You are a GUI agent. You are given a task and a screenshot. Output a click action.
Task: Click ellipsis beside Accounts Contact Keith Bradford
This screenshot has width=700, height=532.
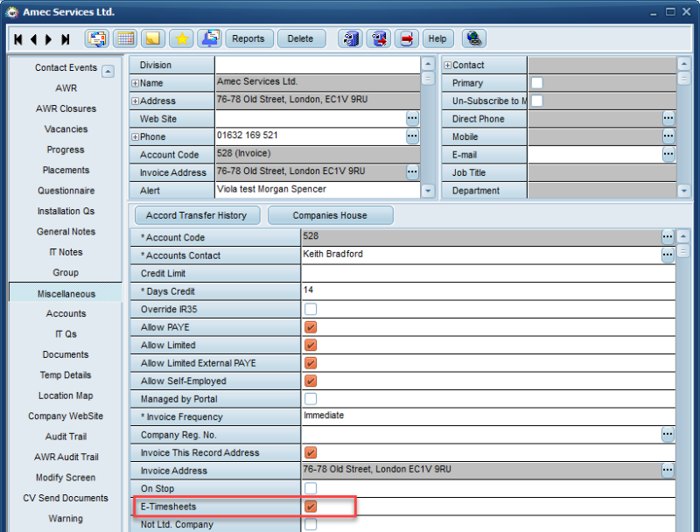pos(668,255)
